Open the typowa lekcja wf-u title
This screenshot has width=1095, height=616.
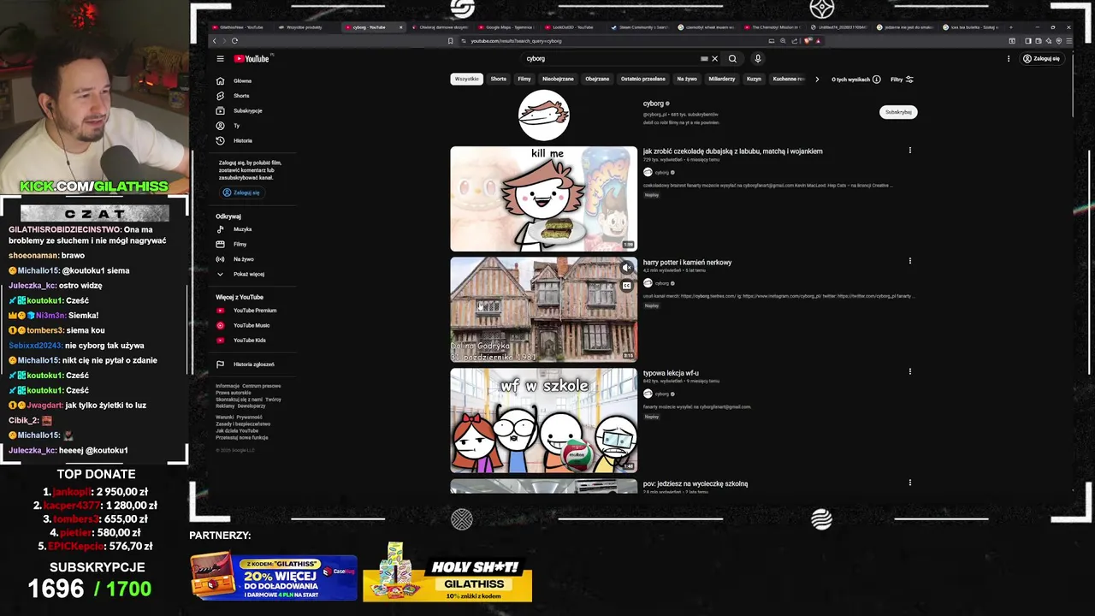pyautogui.click(x=671, y=373)
